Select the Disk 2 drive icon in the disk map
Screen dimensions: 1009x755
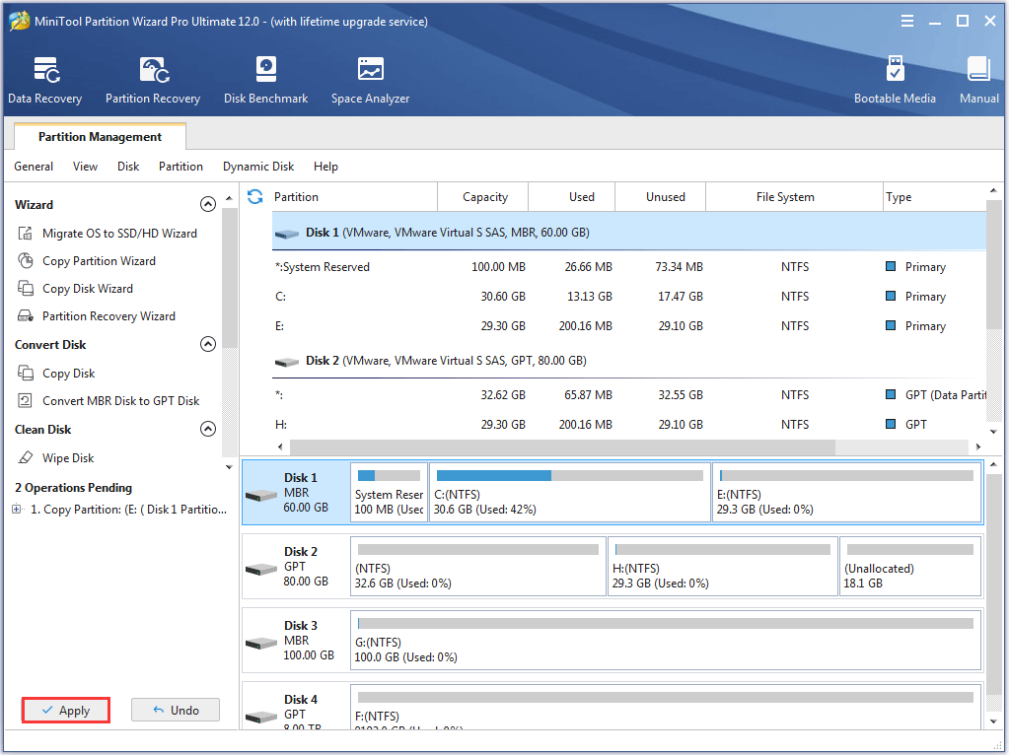point(261,569)
